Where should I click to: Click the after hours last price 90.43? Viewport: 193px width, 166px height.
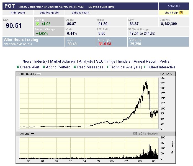(x=72, y=44)
